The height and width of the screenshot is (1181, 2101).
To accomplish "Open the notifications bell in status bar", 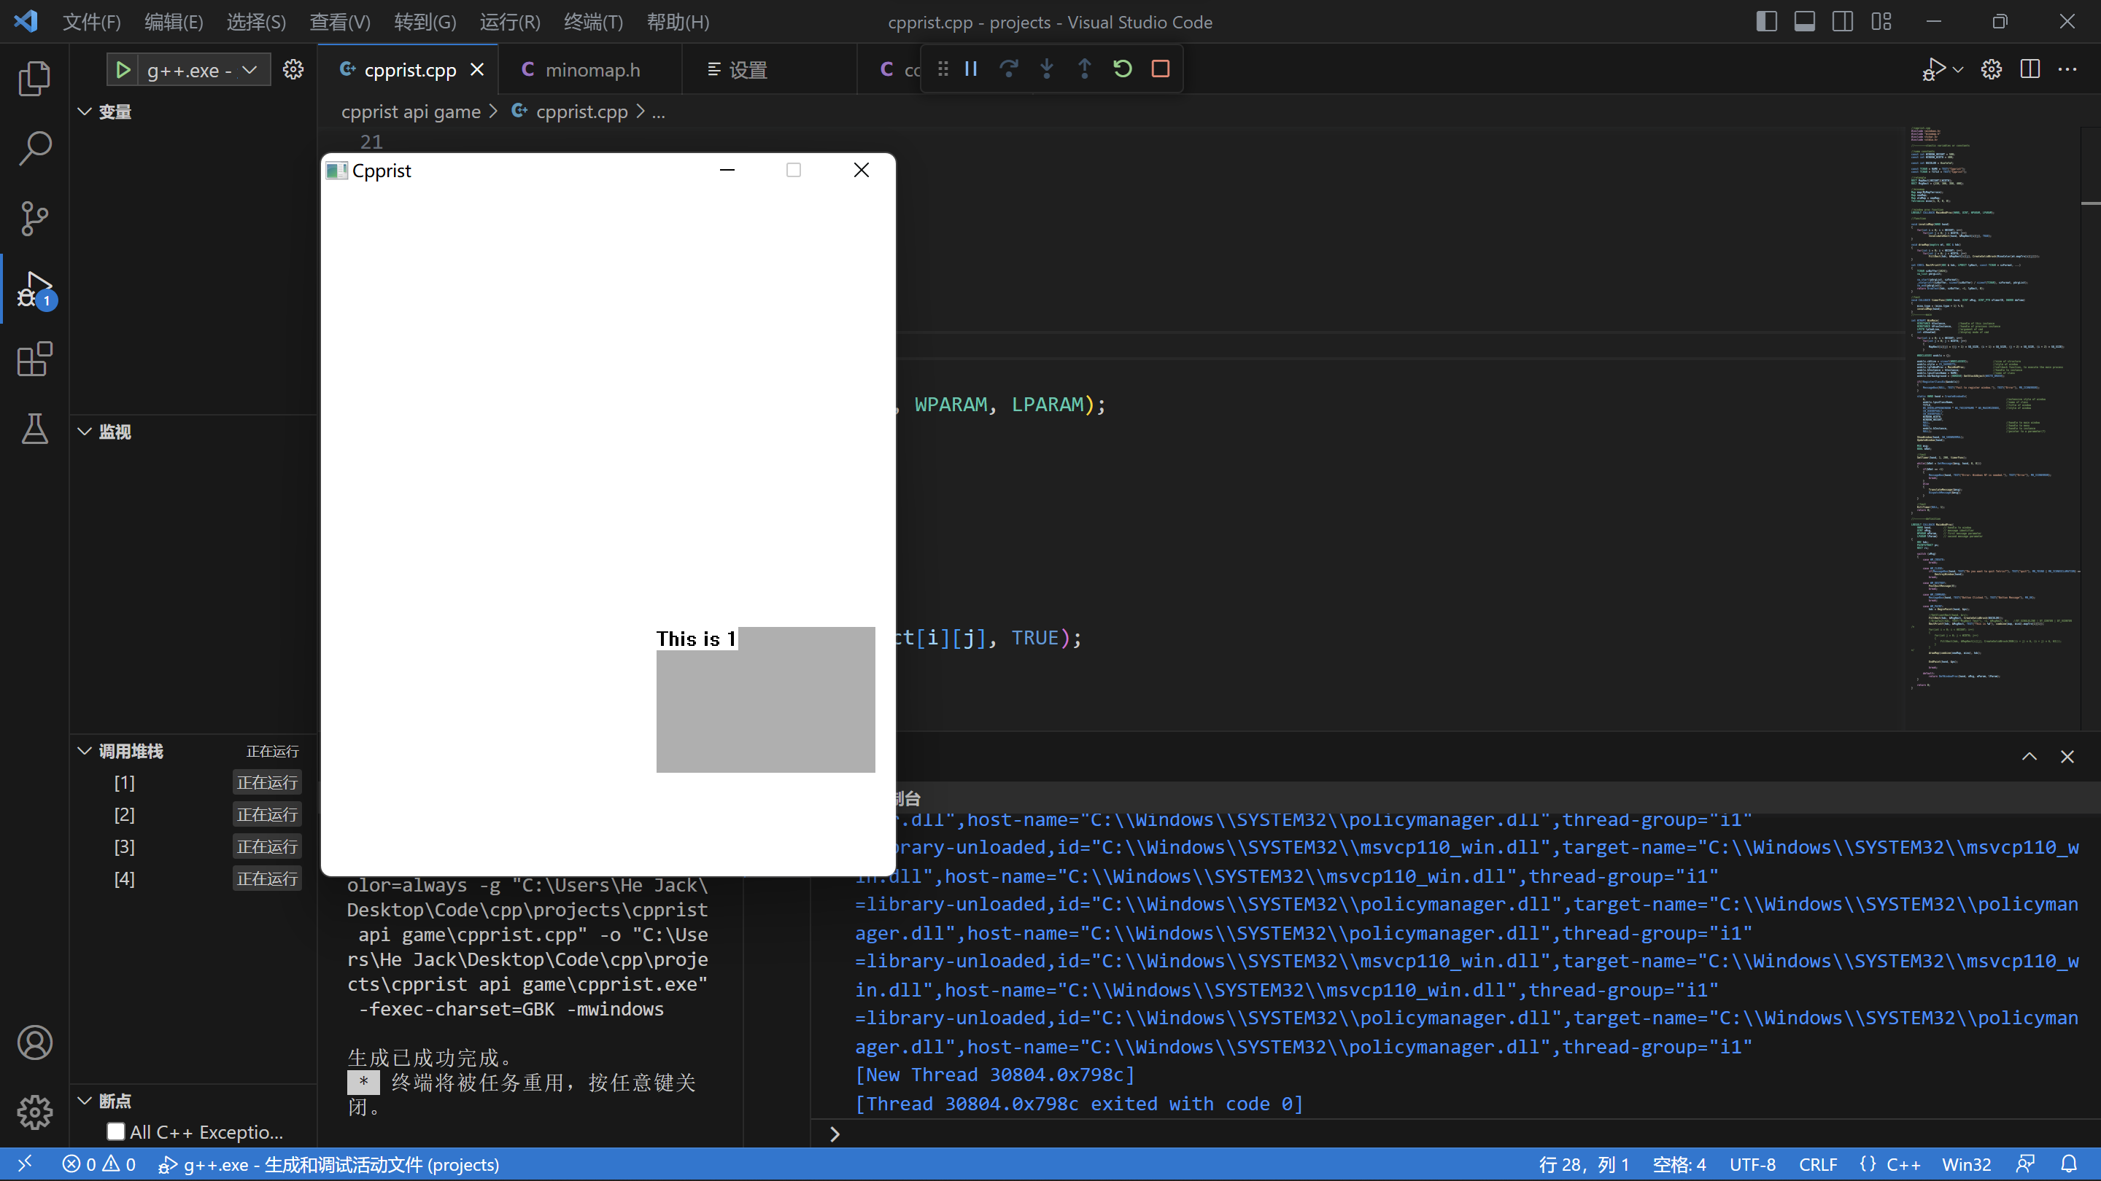I will pos(2069,1164).
